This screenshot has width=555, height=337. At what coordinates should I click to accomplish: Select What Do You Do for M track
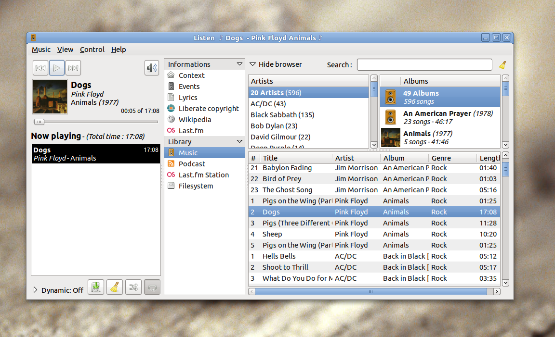[374, 278]
